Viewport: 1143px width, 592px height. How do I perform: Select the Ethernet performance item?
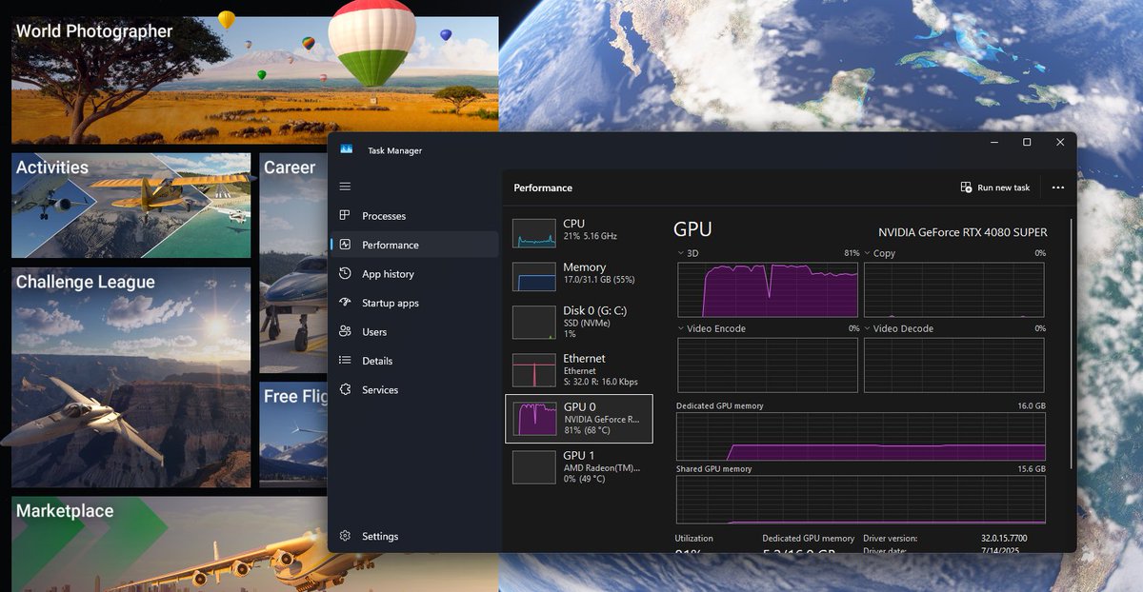tap(579, 370)
